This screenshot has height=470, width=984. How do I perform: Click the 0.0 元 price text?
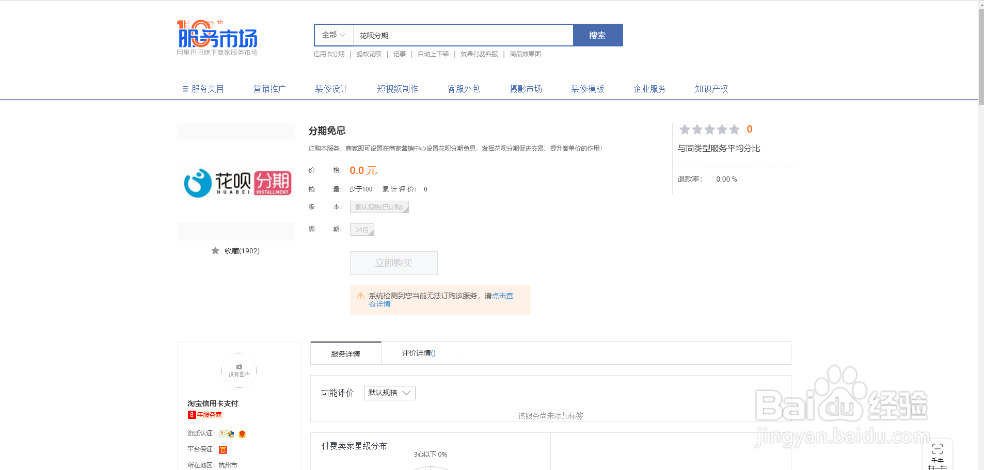[x=363, y=170]
